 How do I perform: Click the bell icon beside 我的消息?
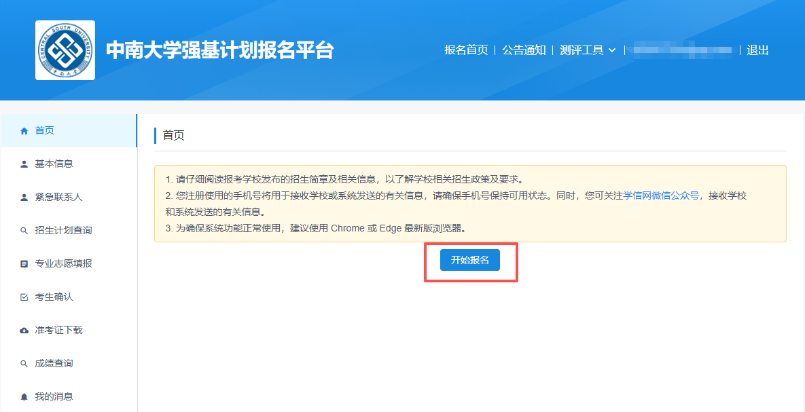(24, 396)
